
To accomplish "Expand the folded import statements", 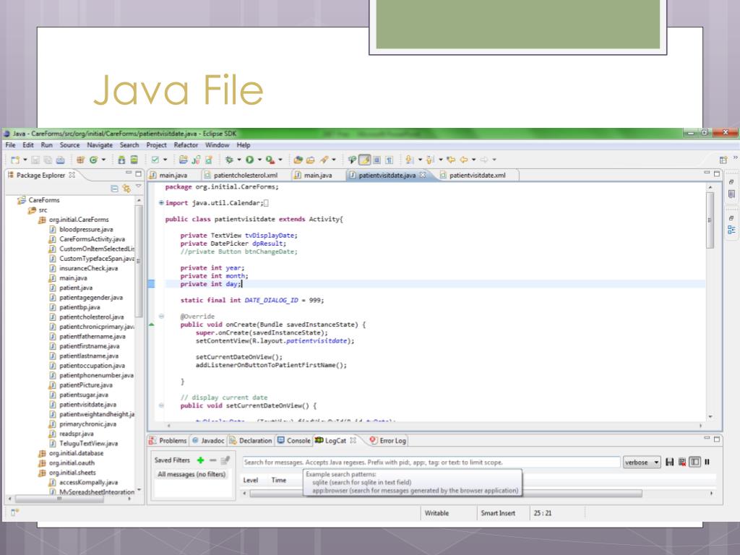I will click(x=161, y=203).
